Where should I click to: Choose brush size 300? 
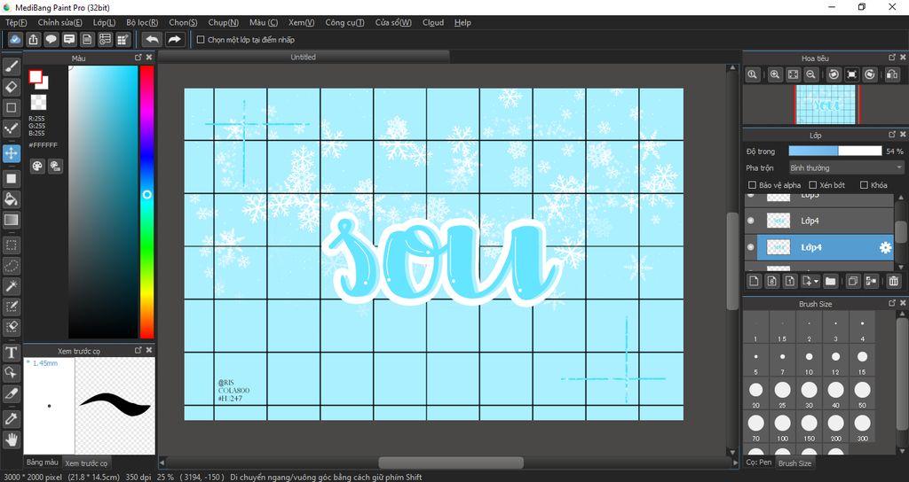point(862,428)
